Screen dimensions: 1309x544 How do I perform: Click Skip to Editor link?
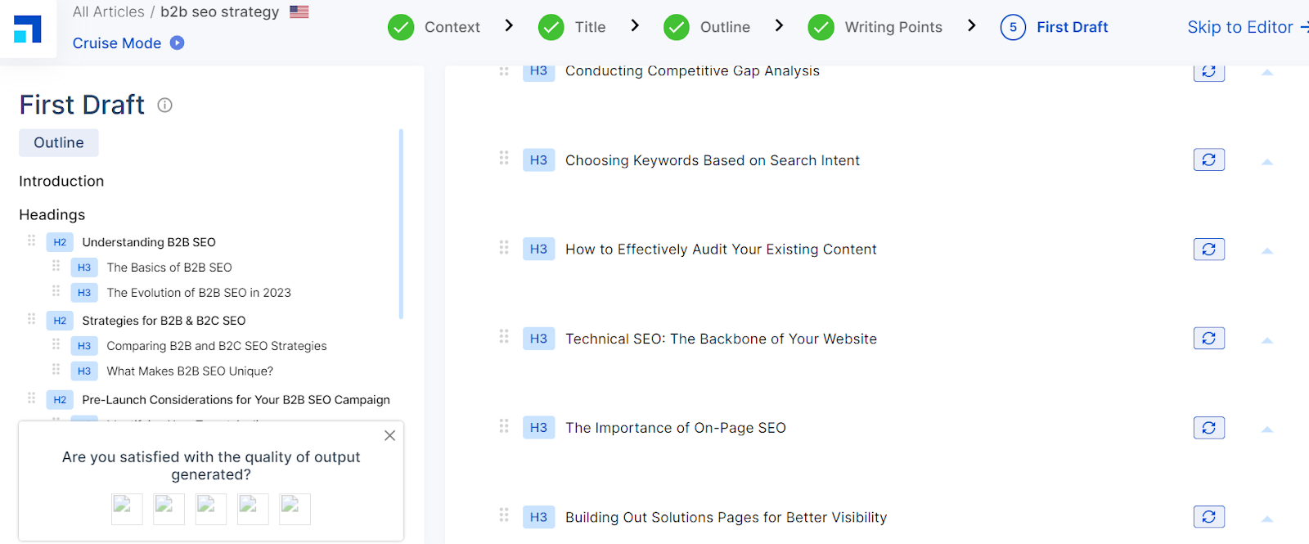point(1244,27)
